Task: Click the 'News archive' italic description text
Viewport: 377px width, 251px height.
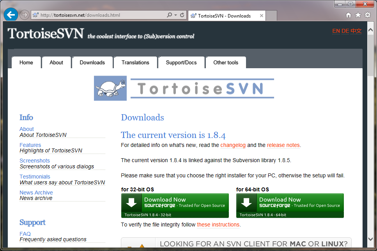Action: tap(36, 198)
